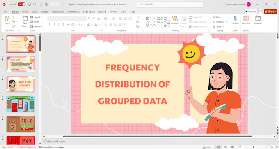Open the Select dropdown
Viewport: 279px width, 149px height.
(x=218, y=26)
